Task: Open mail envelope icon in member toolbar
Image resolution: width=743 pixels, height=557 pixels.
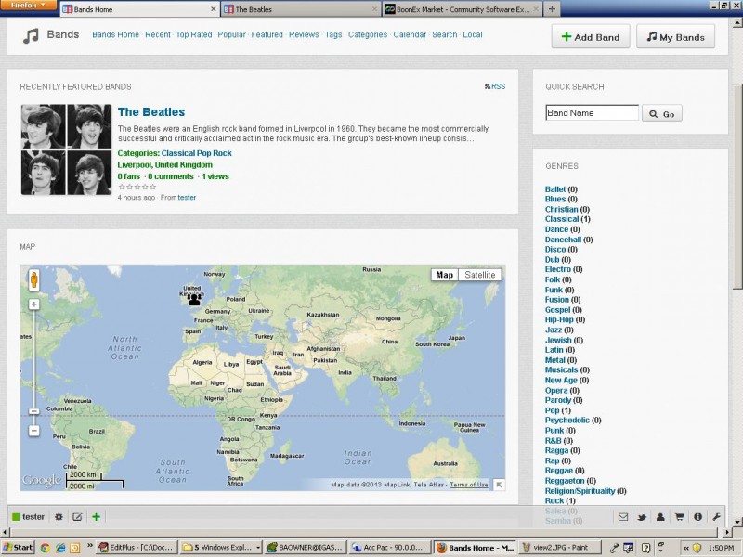Action: (x=623, y=517)
